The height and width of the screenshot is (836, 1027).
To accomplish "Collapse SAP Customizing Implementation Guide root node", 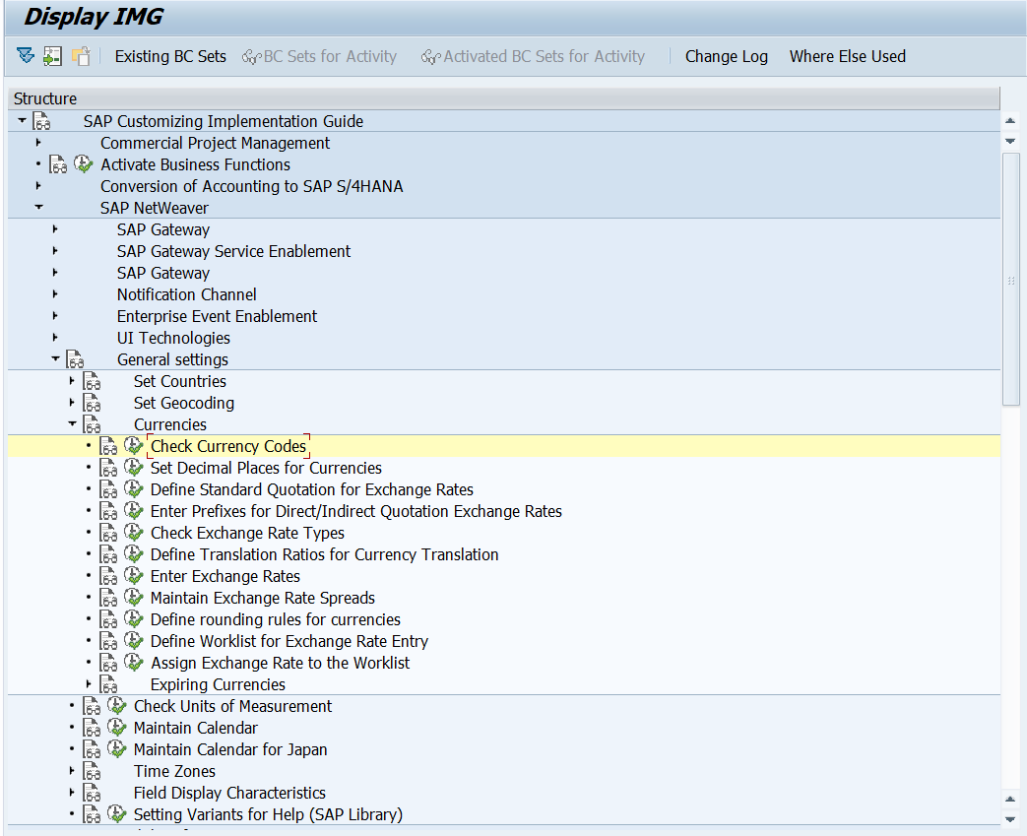I will [x=23, y=120].
